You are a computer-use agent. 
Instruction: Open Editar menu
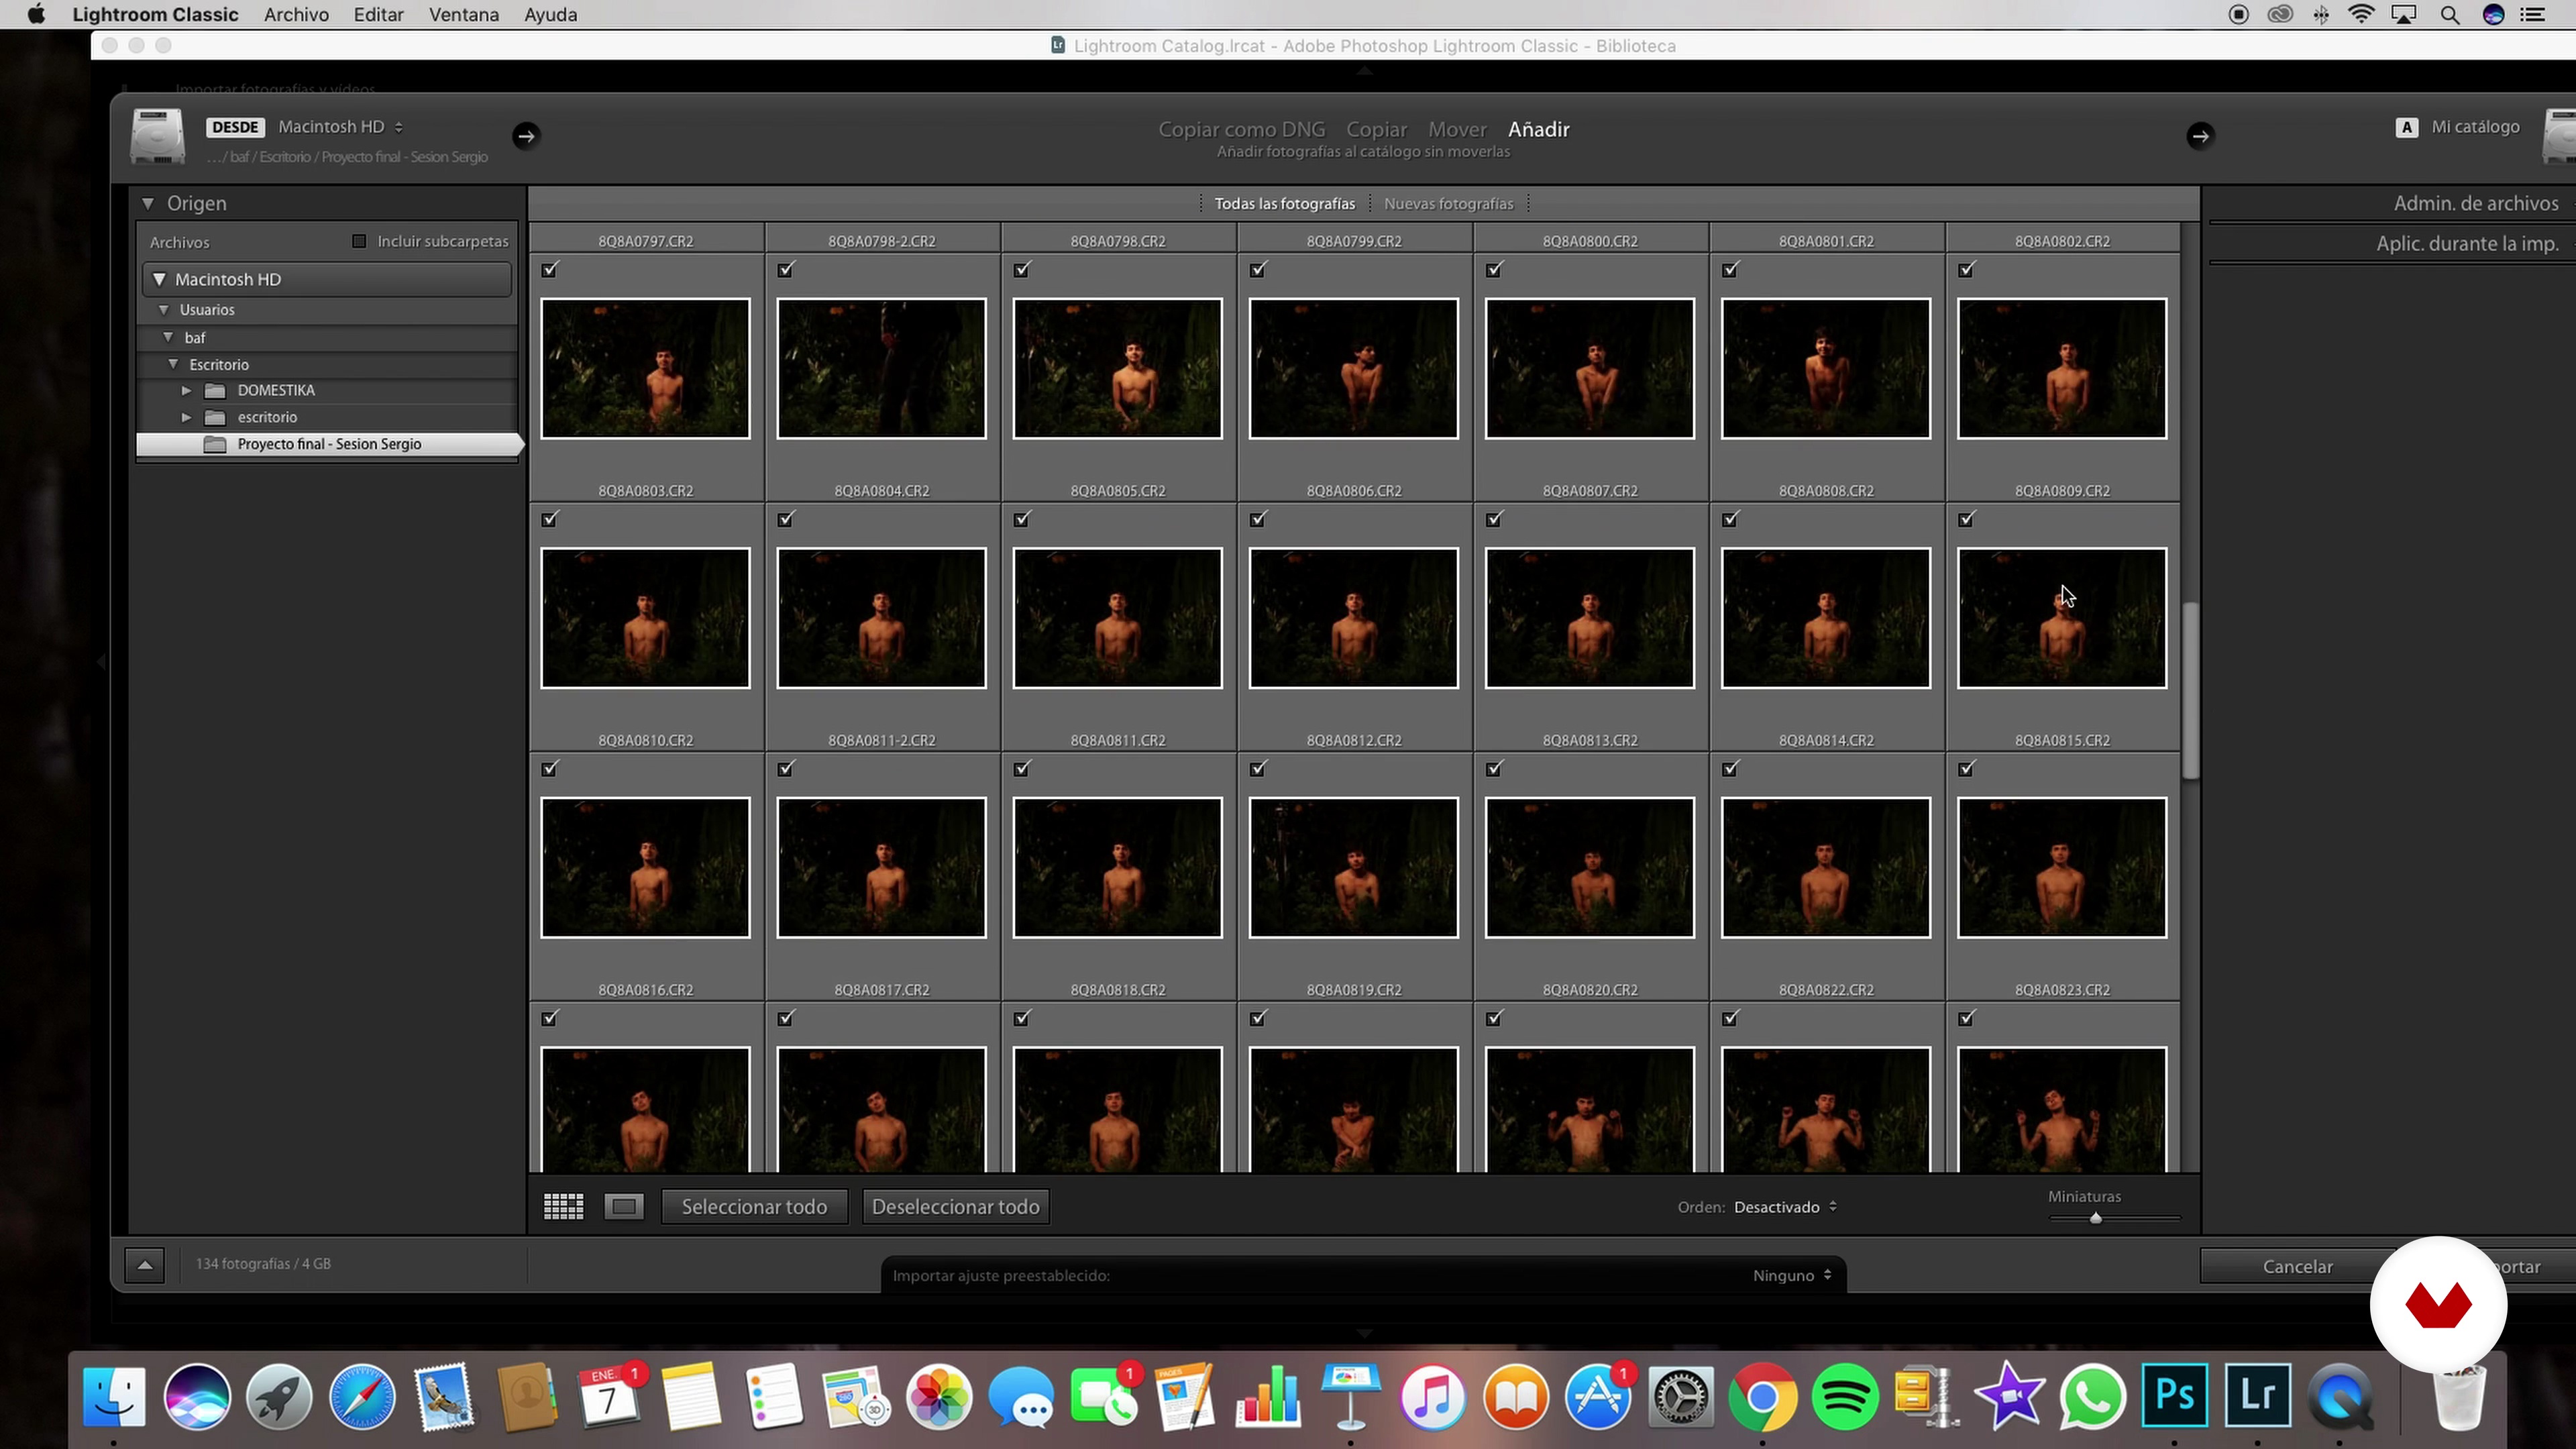pos(378,15)
